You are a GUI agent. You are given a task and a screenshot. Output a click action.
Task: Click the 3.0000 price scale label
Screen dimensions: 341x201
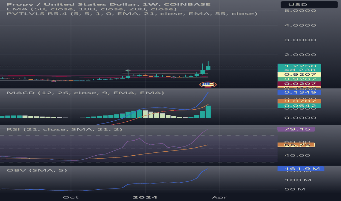coord(300,40)
